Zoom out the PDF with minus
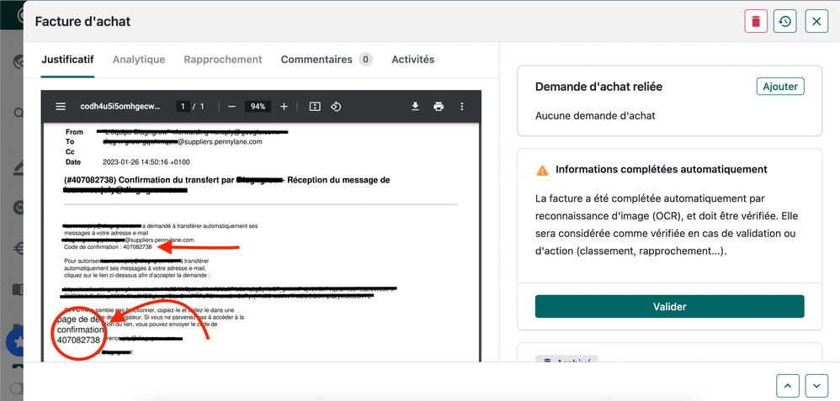840x401 pixels. tap(231, 107)
